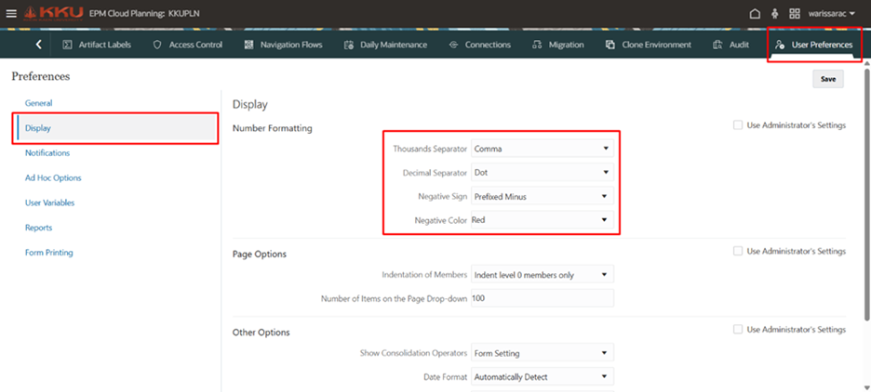The width and height of the screenshot is (871, 392).
Task: Open the Negative Sign dropdown
Action: [543, 196]
